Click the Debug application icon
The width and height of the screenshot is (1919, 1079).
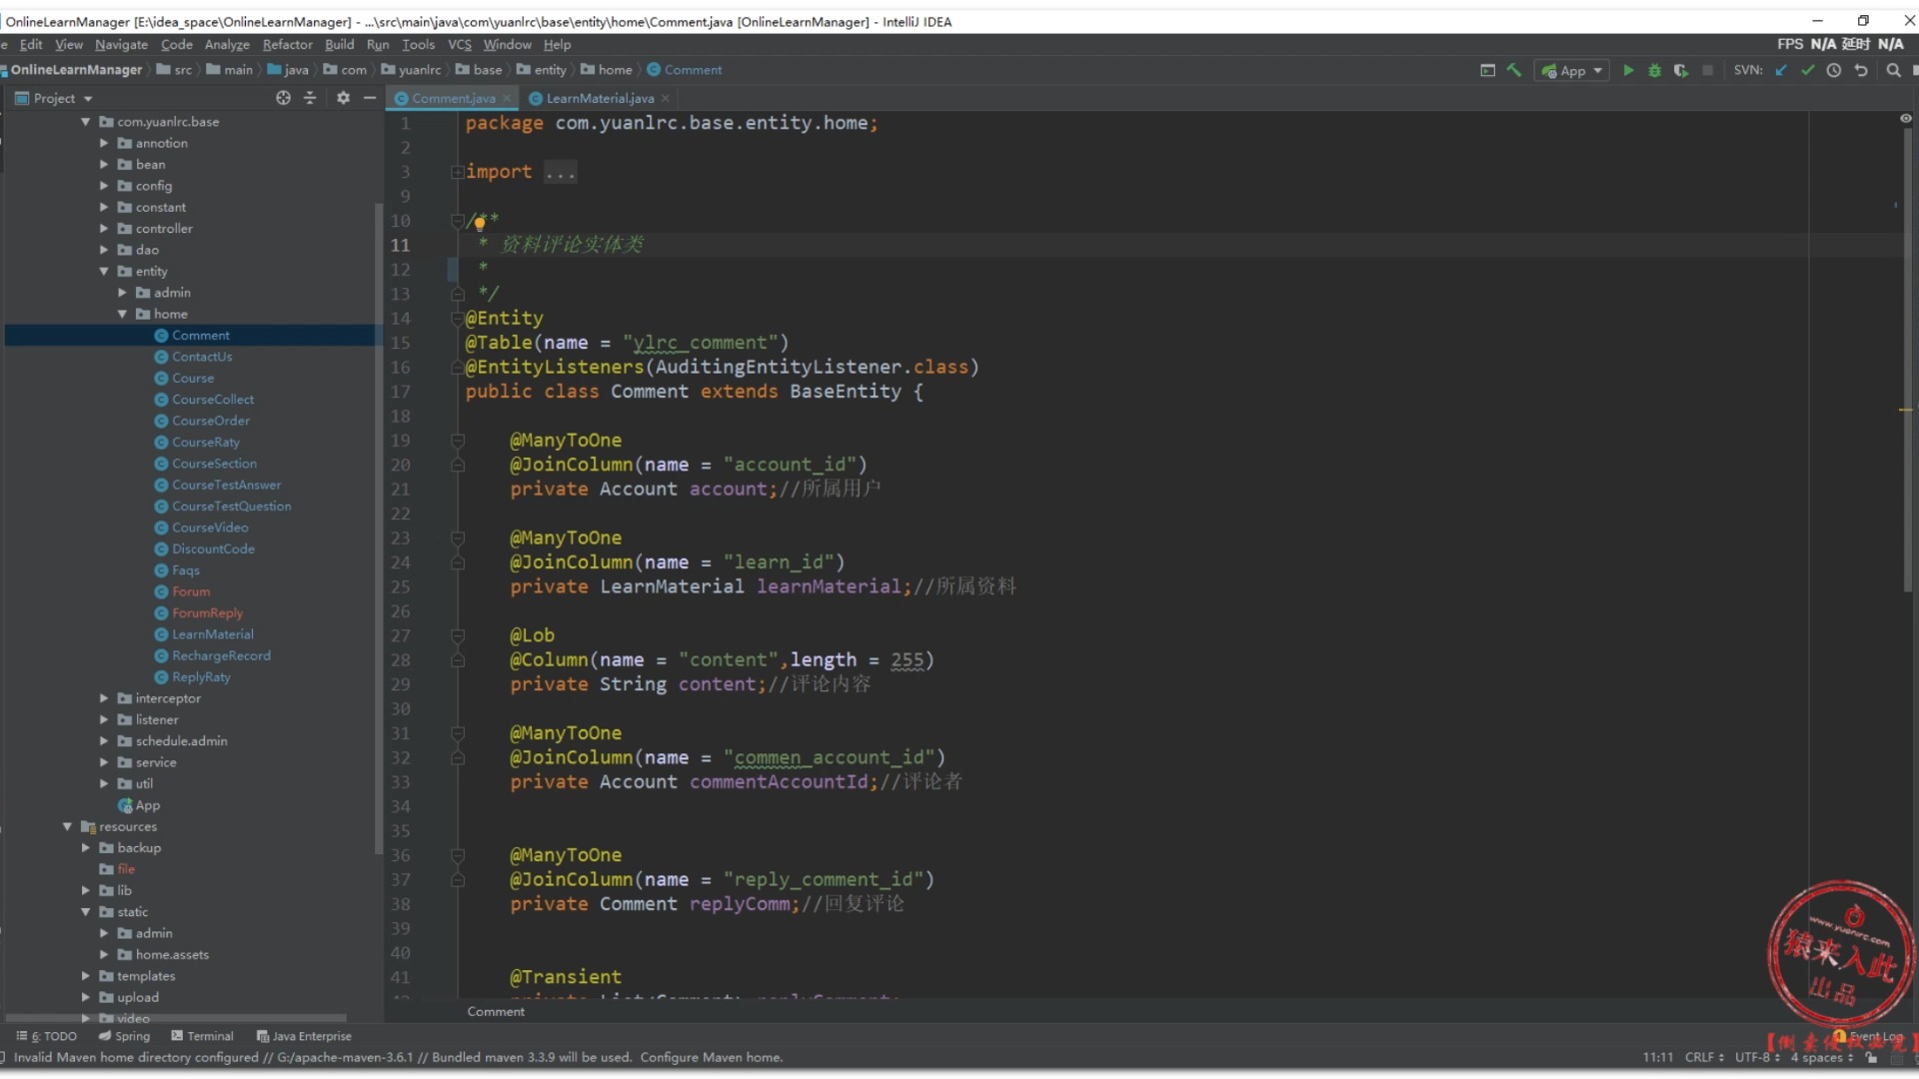1654,70
